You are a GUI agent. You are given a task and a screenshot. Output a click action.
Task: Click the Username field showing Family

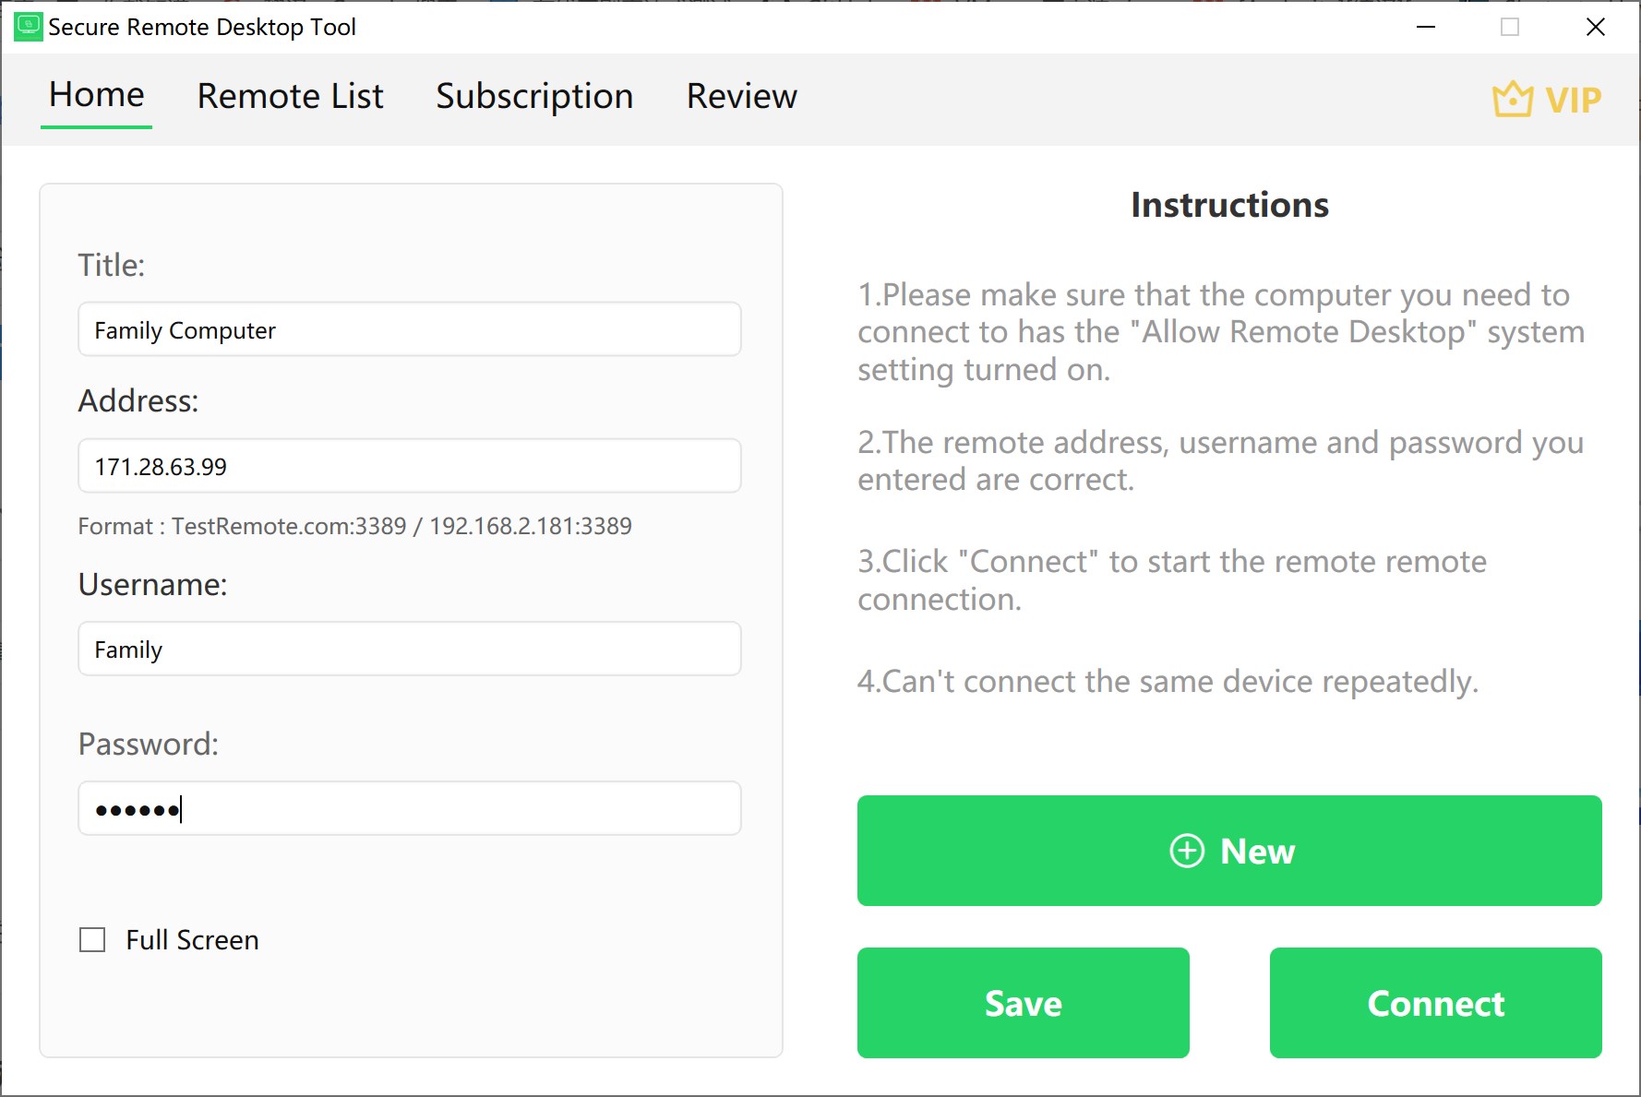point(409,649)
